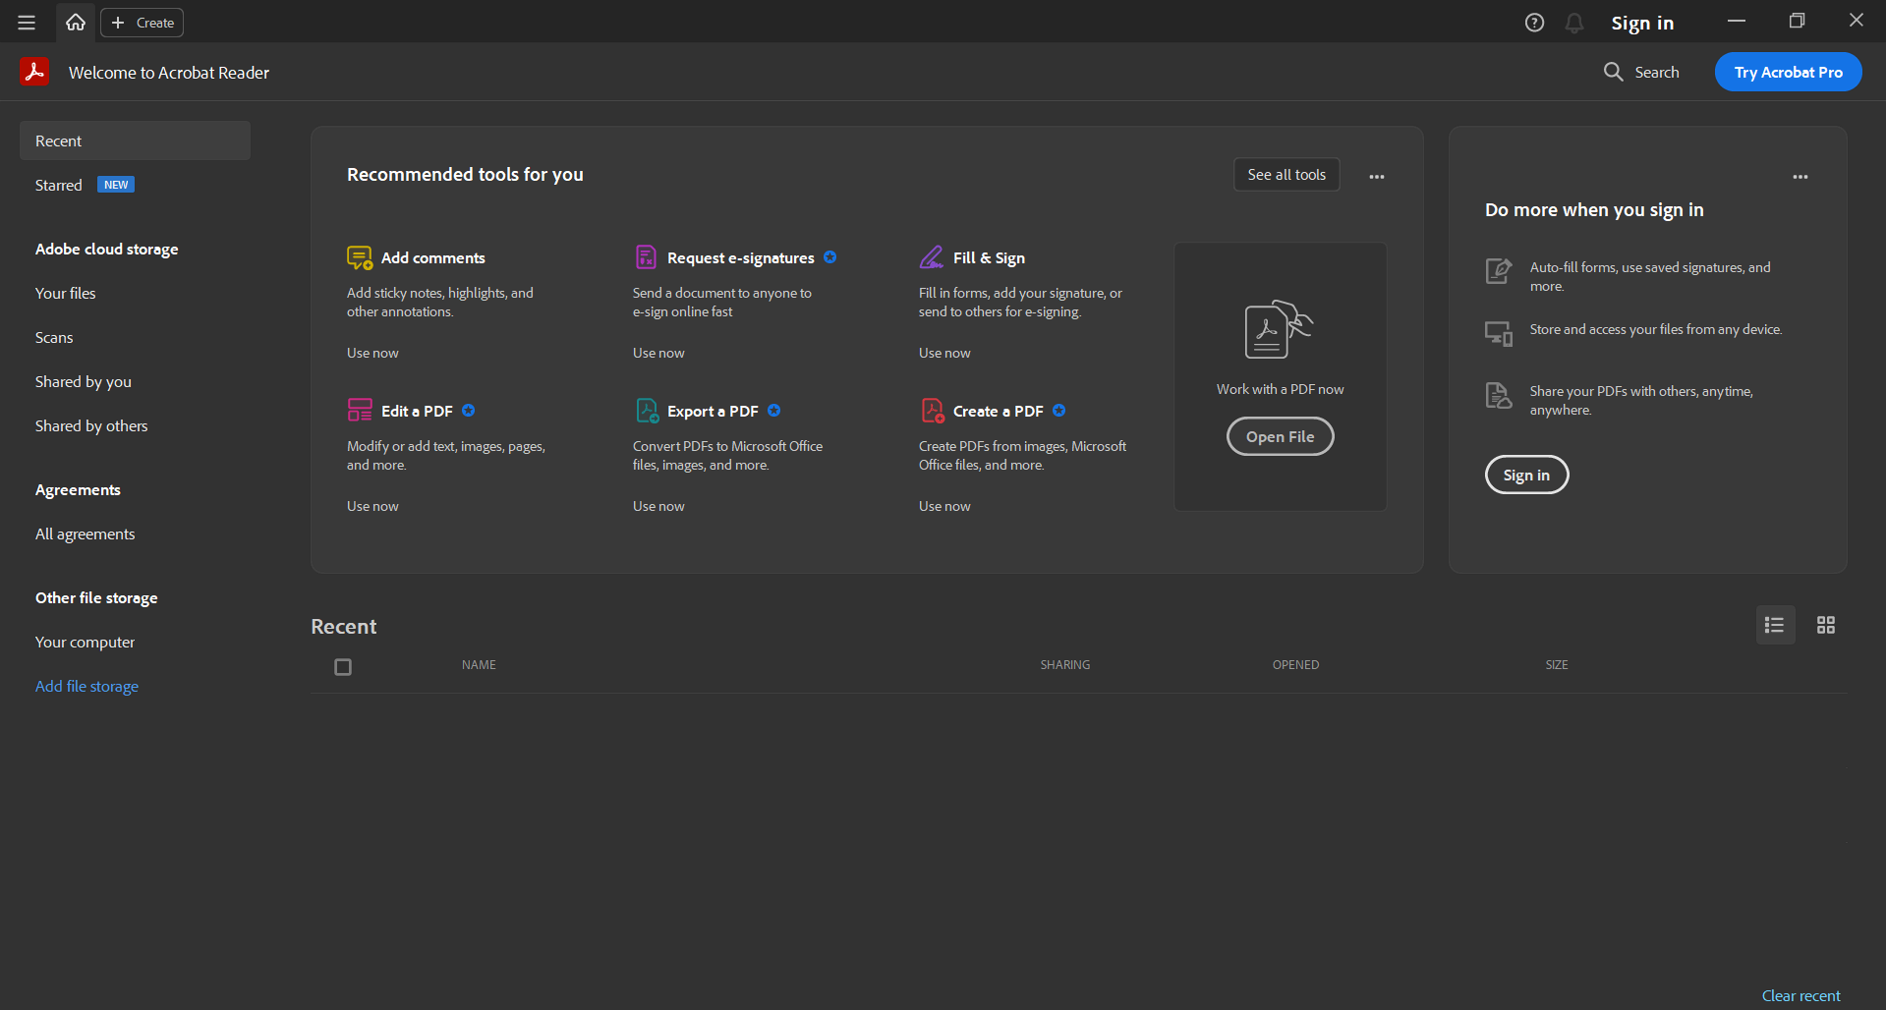
Task: Check the notifications bell
Action: click(1572, 22)
